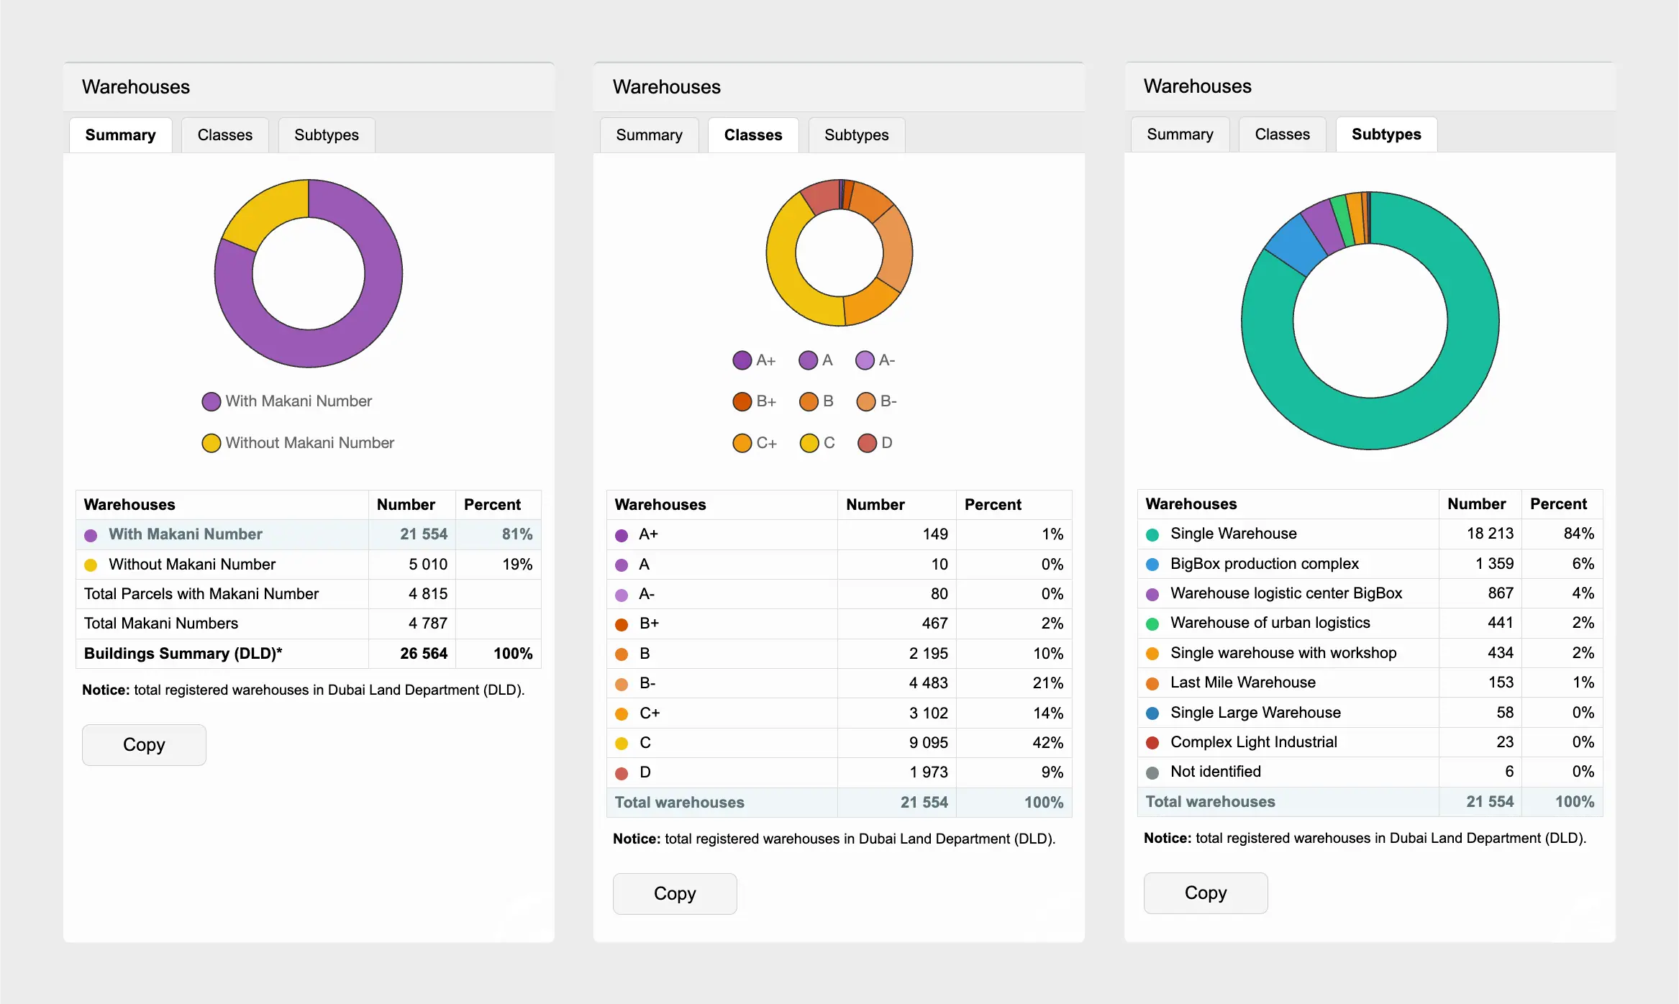Click the A legend circle in Classes chart
This screenshot has width=1679, height=1004.
click(808, 360)
